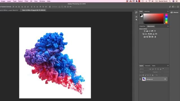
Task: Hide the Background layer with eye icon
Action: (140, 79)
